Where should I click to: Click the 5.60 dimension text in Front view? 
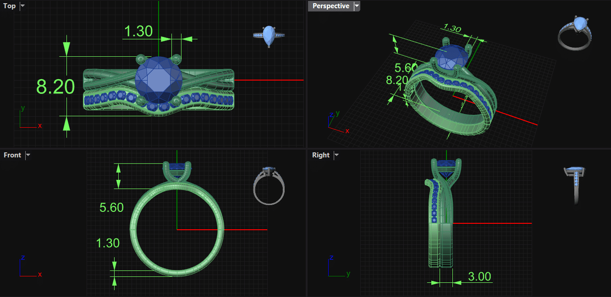pyautogui.click(x=111, y=208)
